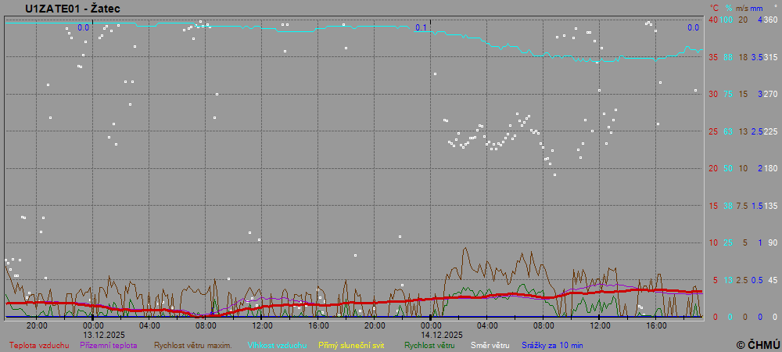Click the 13.12.2025 date label

coord(93,334)
